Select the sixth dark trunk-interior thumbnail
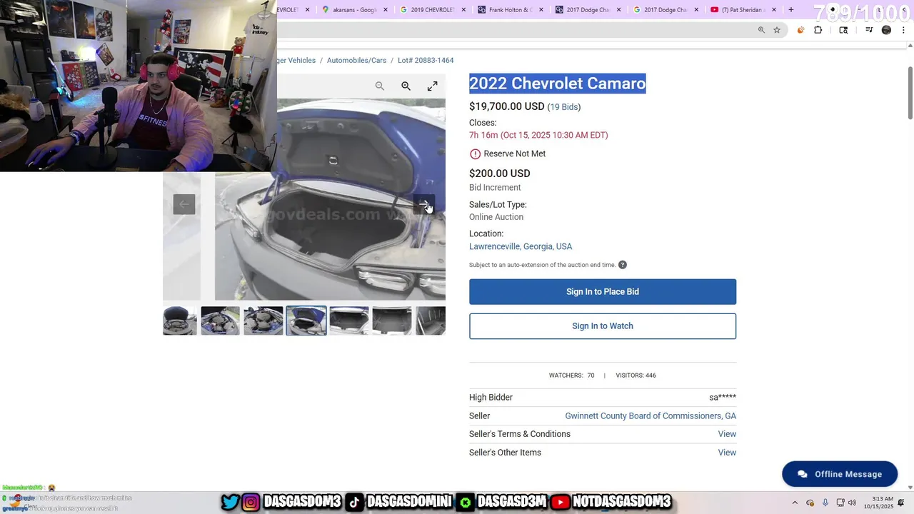Image resolution: width=914 pixels, height=514 pixels. 392,321
